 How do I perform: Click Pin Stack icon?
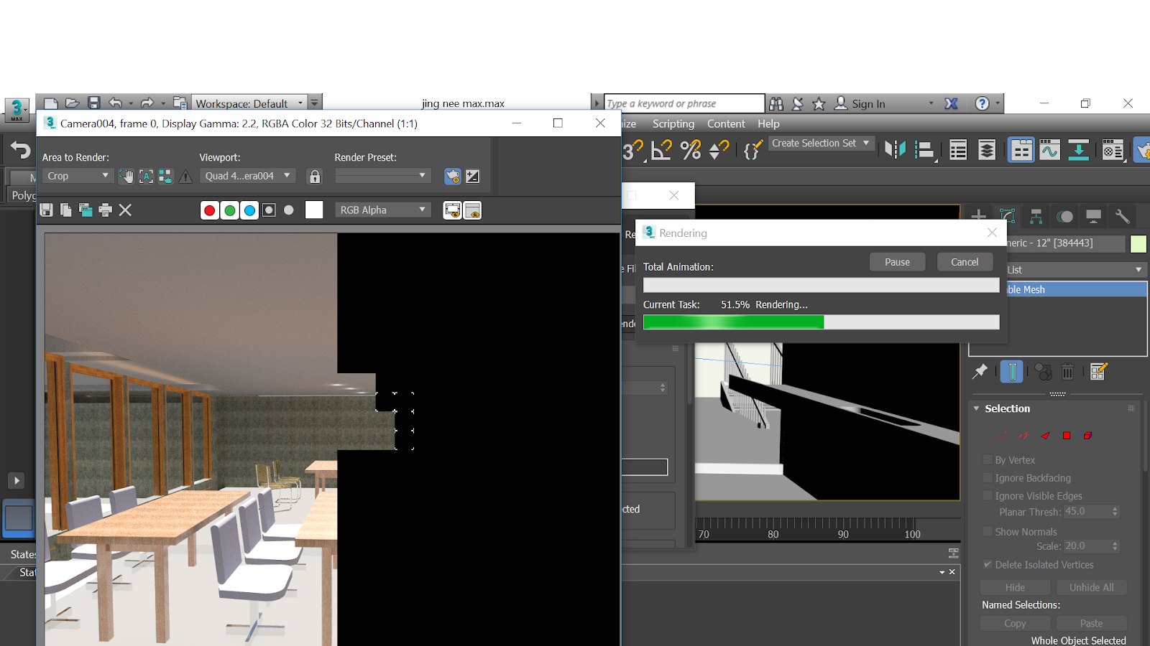pyautogui.click(x=980, y=371)
